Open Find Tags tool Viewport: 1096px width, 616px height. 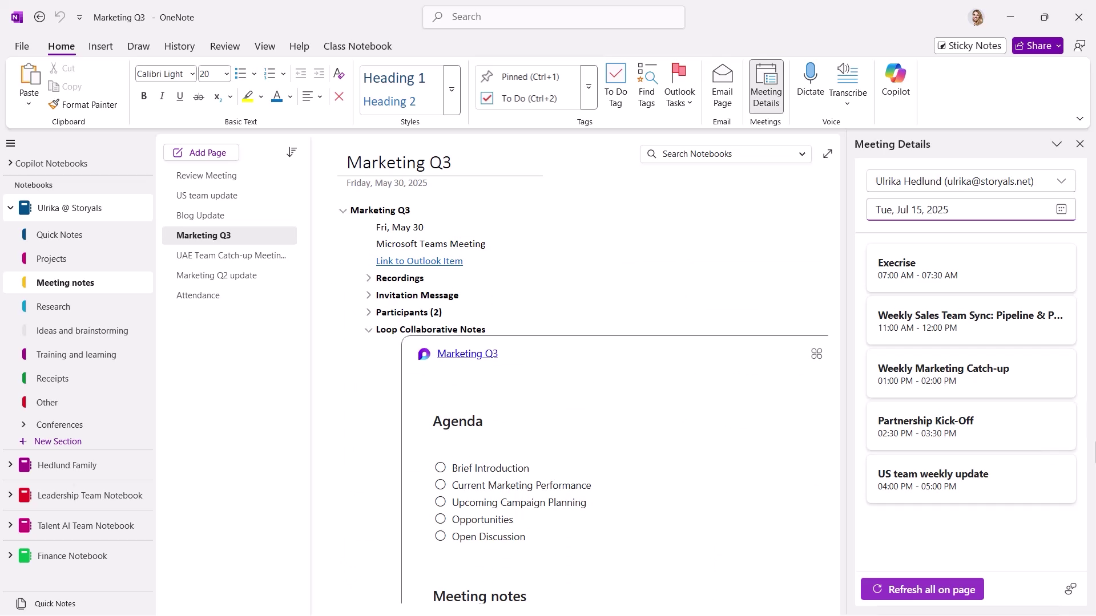(646, 74)
